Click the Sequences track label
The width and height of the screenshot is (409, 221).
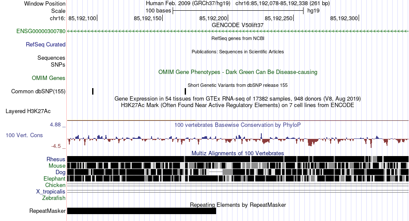click(51, 58)
